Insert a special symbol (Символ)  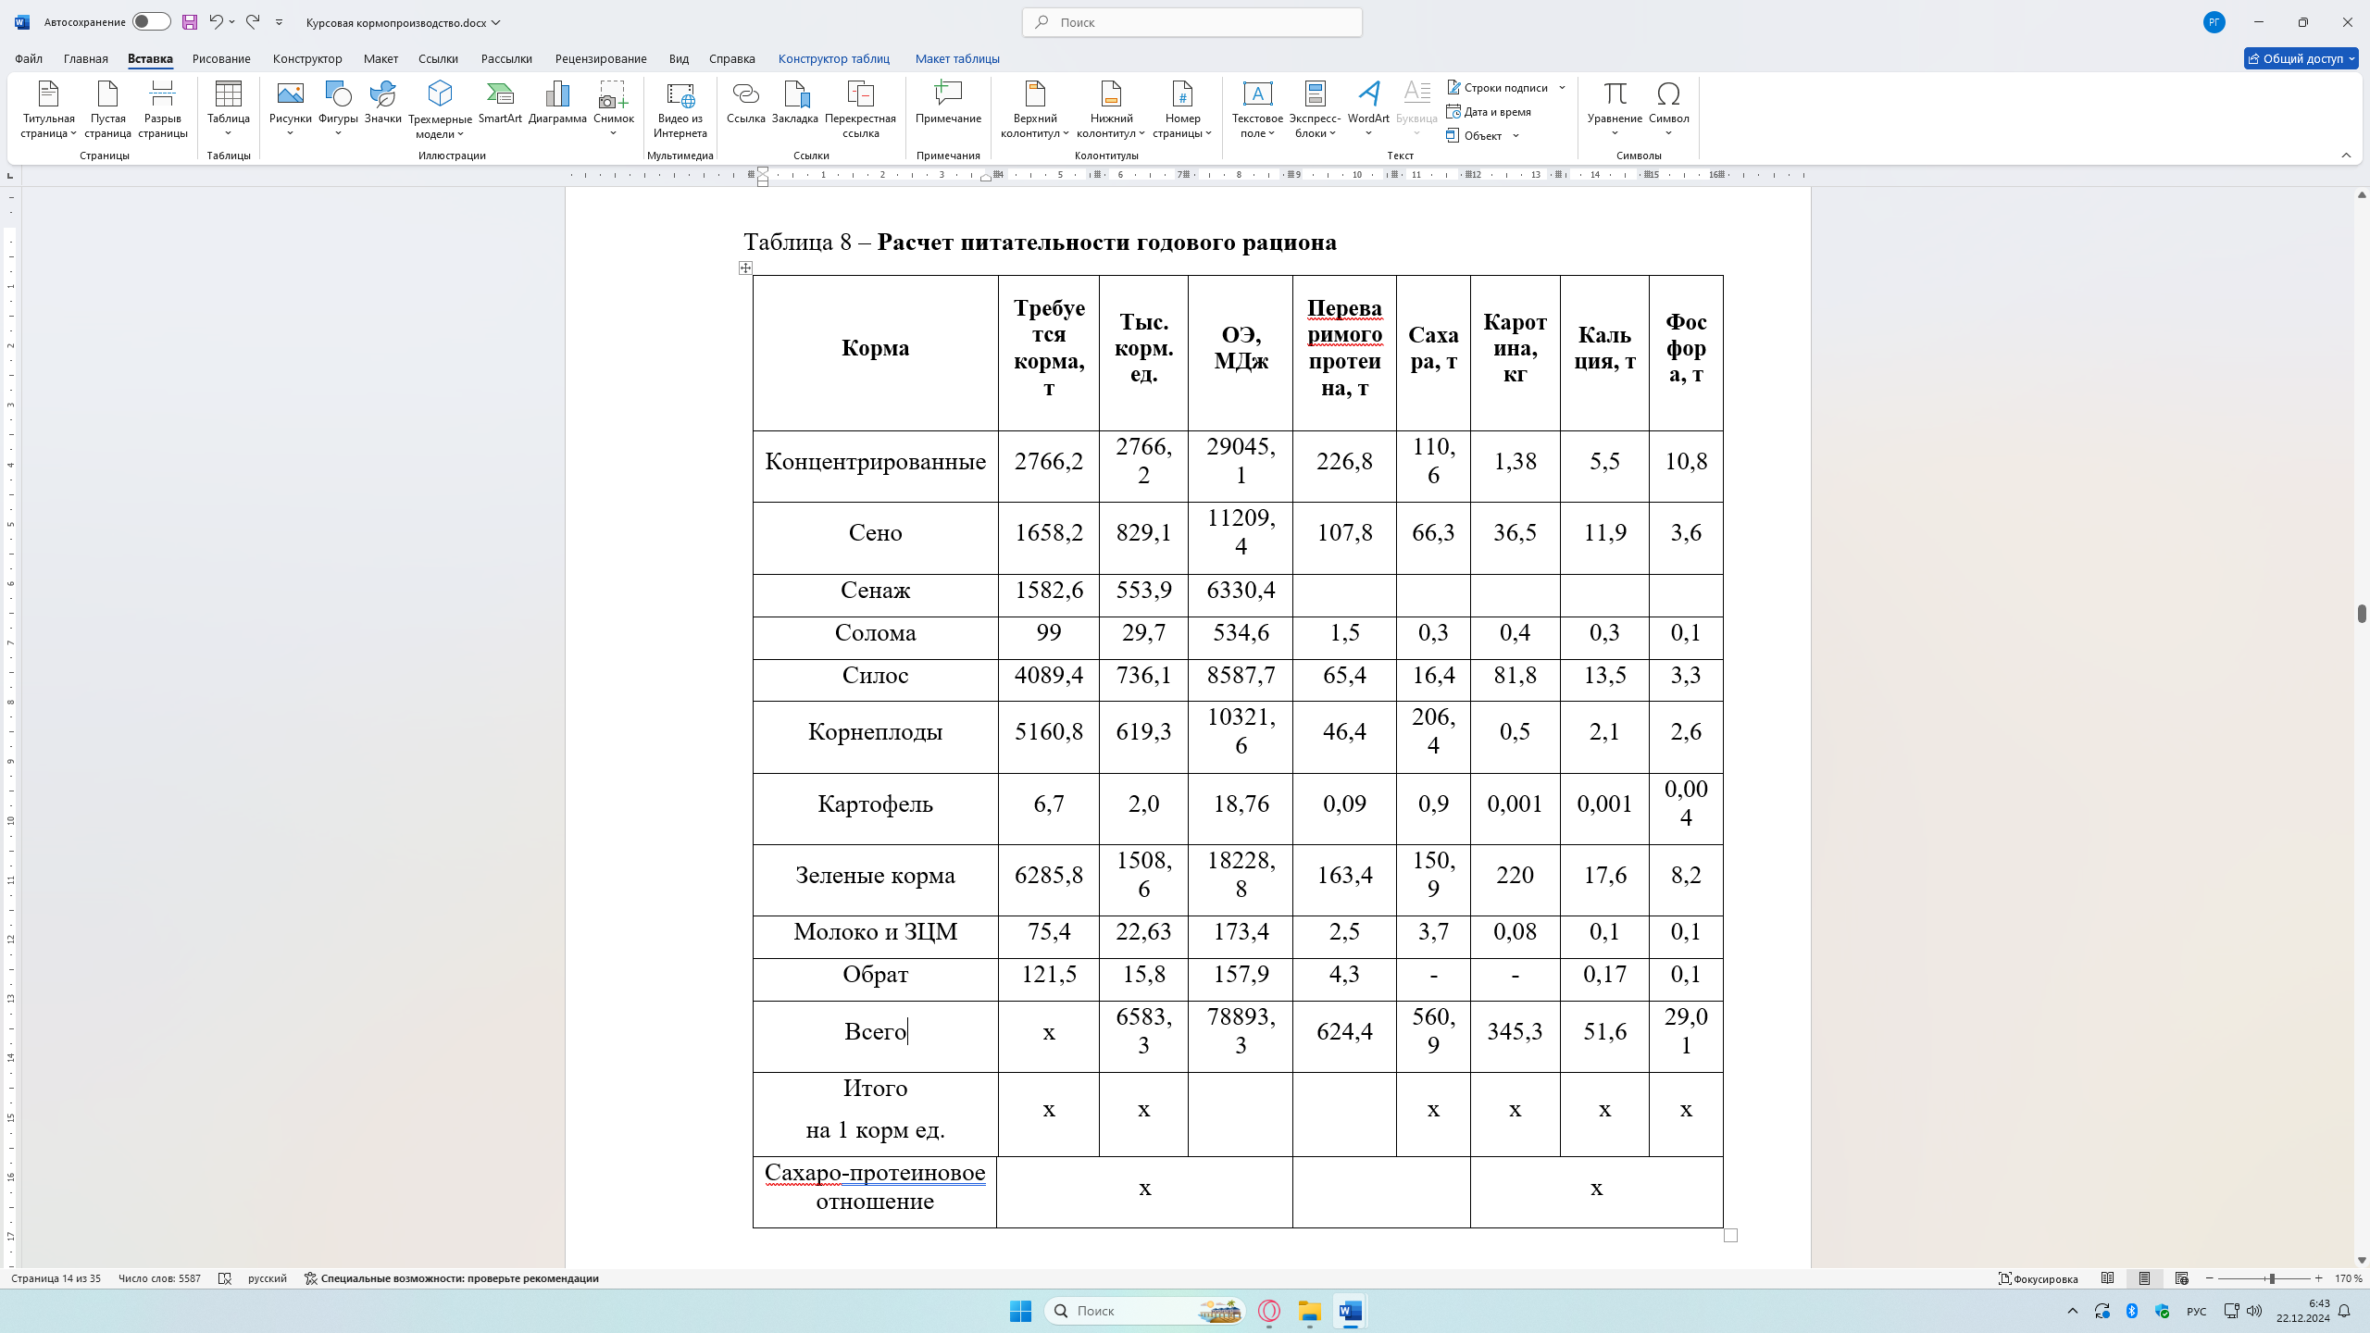tap(1669, 109)
